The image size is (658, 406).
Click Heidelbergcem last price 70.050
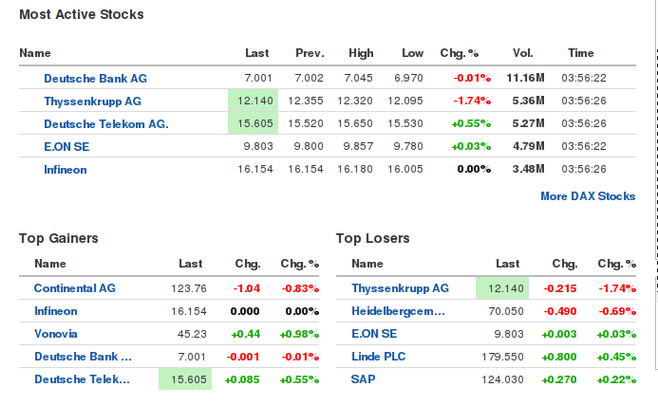tap(506, 311)
